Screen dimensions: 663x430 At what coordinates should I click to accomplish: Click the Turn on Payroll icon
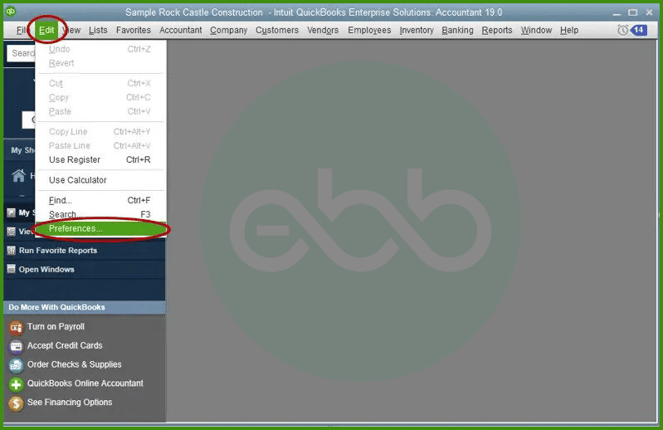pyautogui.click(x=16, y=327)
